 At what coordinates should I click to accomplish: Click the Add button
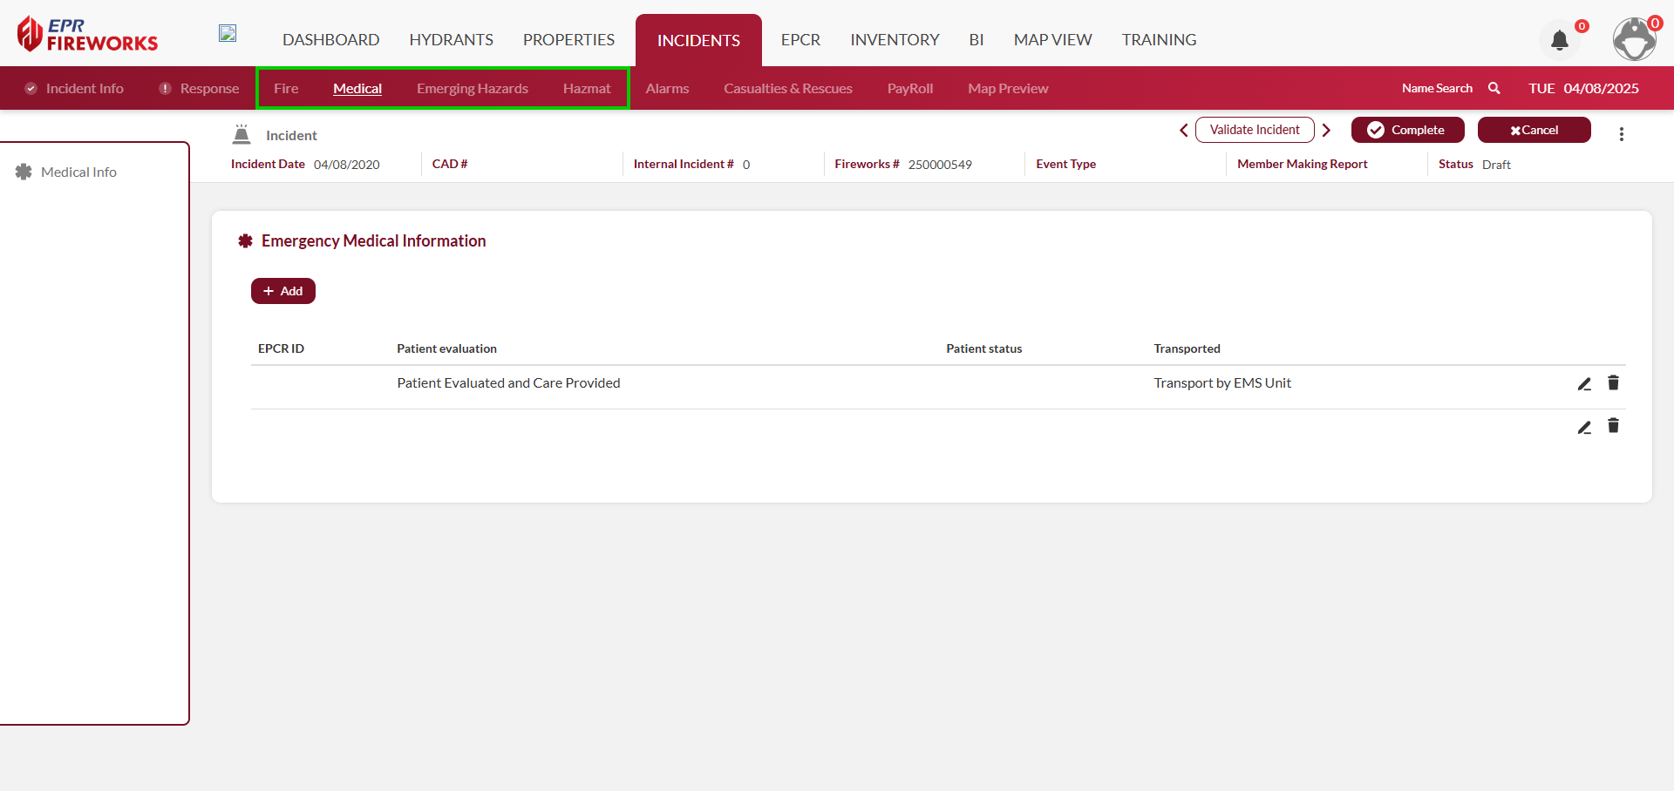click(283, 291)
